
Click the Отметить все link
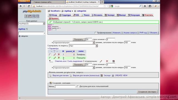tap(60, 61)
